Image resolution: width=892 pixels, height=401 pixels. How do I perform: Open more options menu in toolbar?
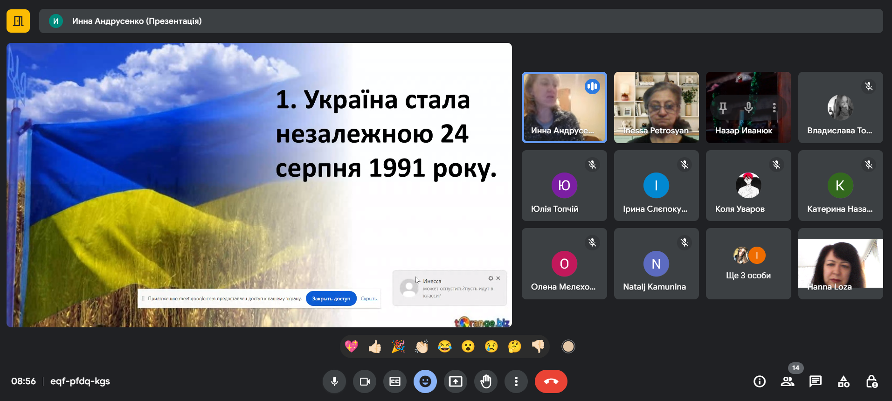(x=516, y=381)
